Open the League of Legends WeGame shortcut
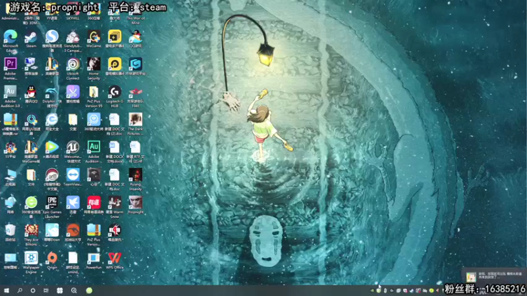 point(31,152)
